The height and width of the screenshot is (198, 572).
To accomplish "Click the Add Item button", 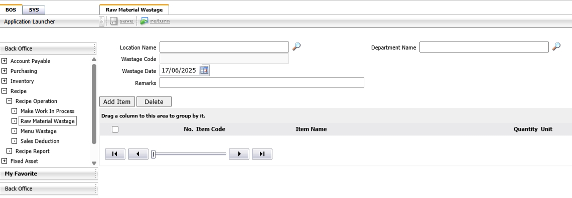I will (x=117, y=101).
